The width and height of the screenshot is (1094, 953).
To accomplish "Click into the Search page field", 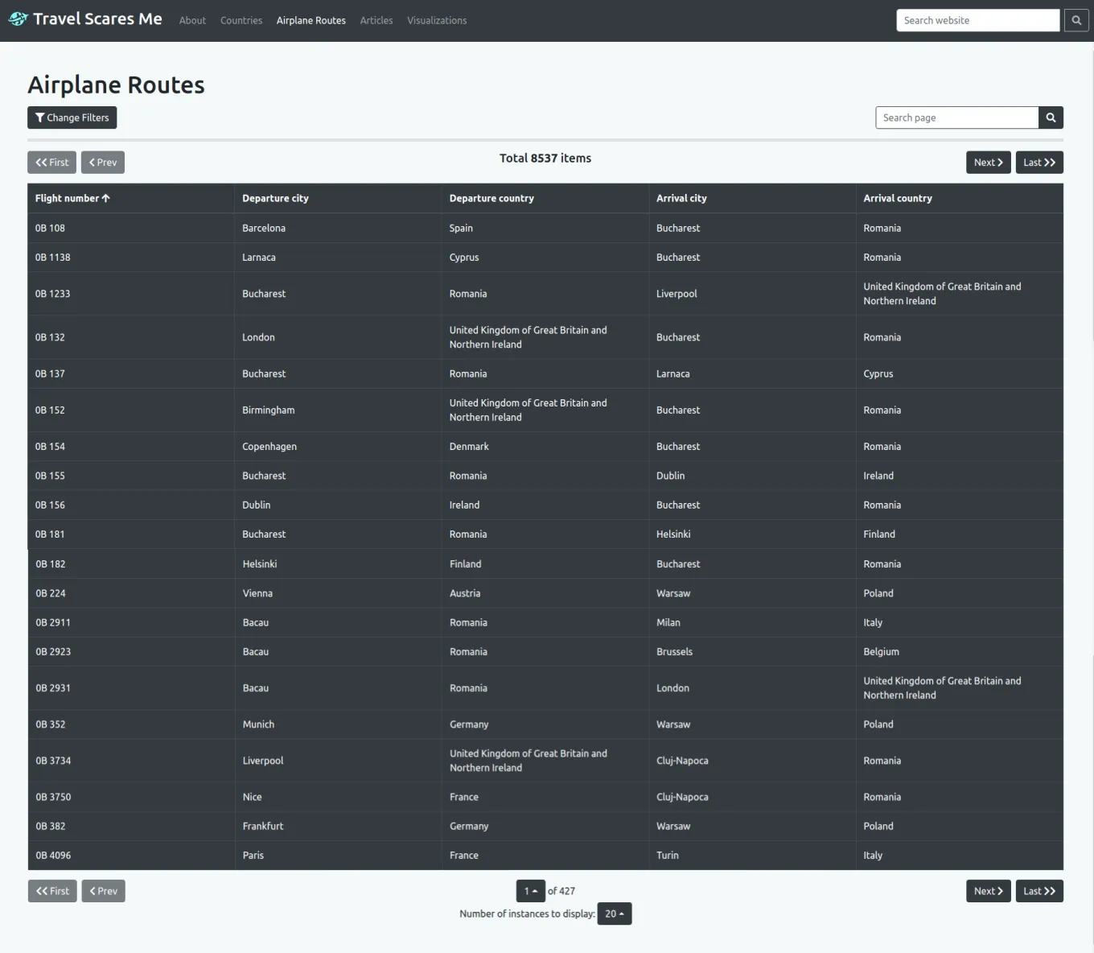I will (x=956, y=118).
